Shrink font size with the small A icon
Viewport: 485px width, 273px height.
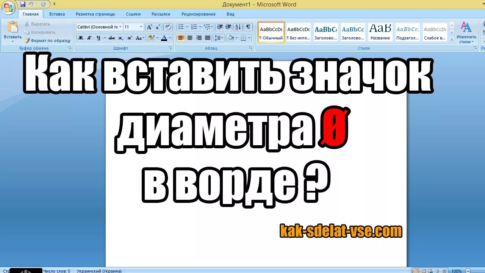158,27
